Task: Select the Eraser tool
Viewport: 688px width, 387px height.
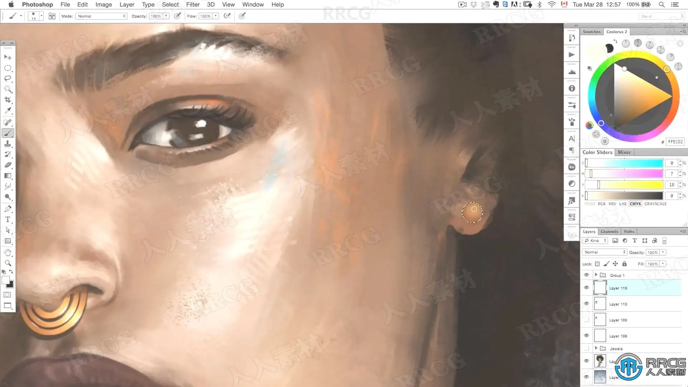Action: [x=8, y=165]
